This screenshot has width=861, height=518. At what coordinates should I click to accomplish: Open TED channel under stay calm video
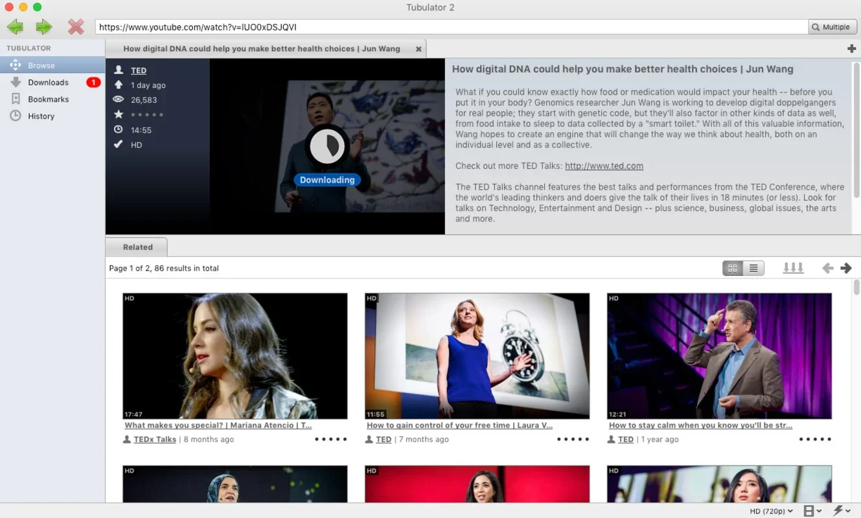coord(626,439)
